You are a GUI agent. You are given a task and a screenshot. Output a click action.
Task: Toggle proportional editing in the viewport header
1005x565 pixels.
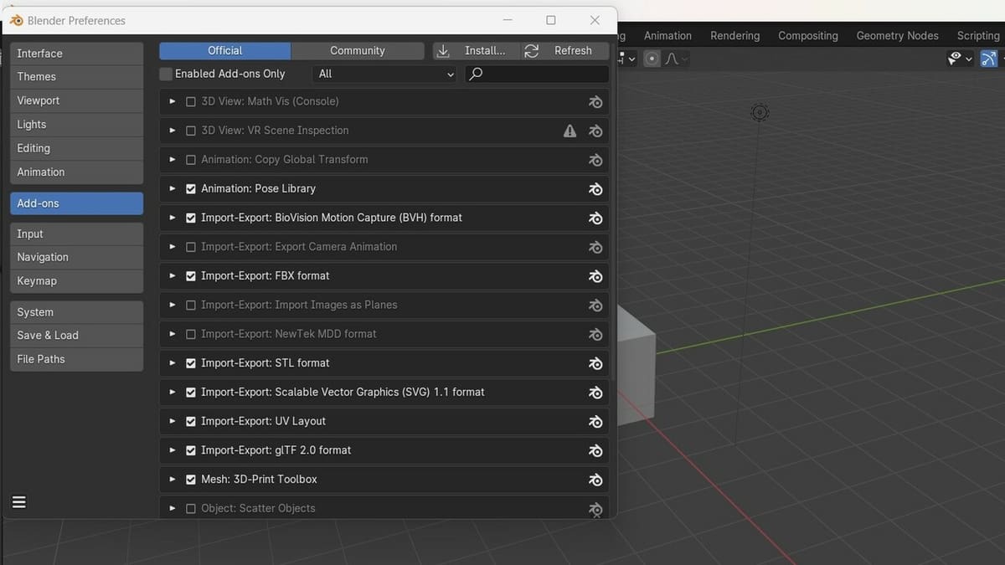(652, 59)
